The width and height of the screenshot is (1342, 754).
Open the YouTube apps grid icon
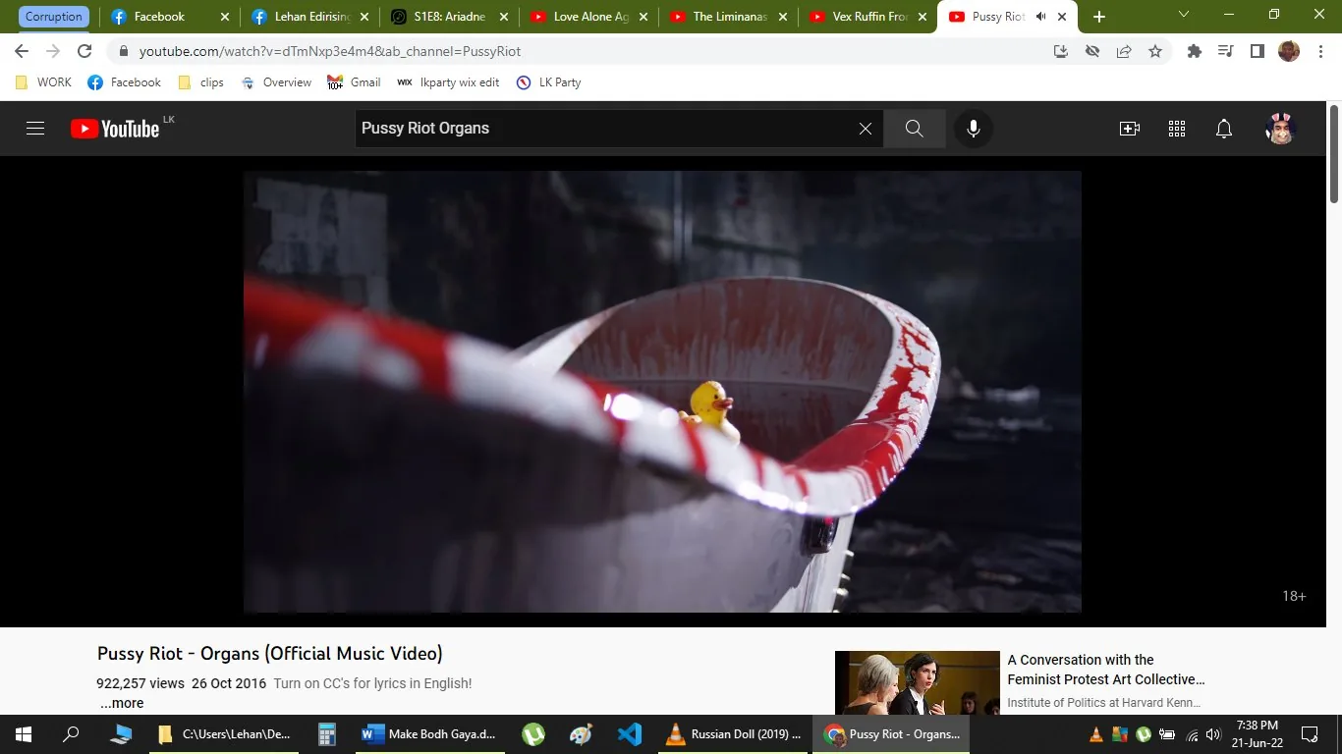(1176, 128)
